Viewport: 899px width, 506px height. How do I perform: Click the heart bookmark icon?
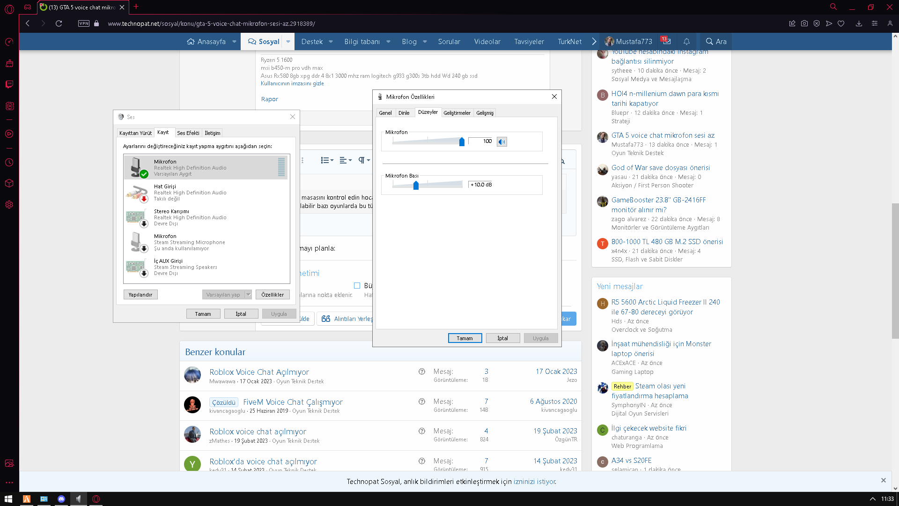click(x=841, y=23)
